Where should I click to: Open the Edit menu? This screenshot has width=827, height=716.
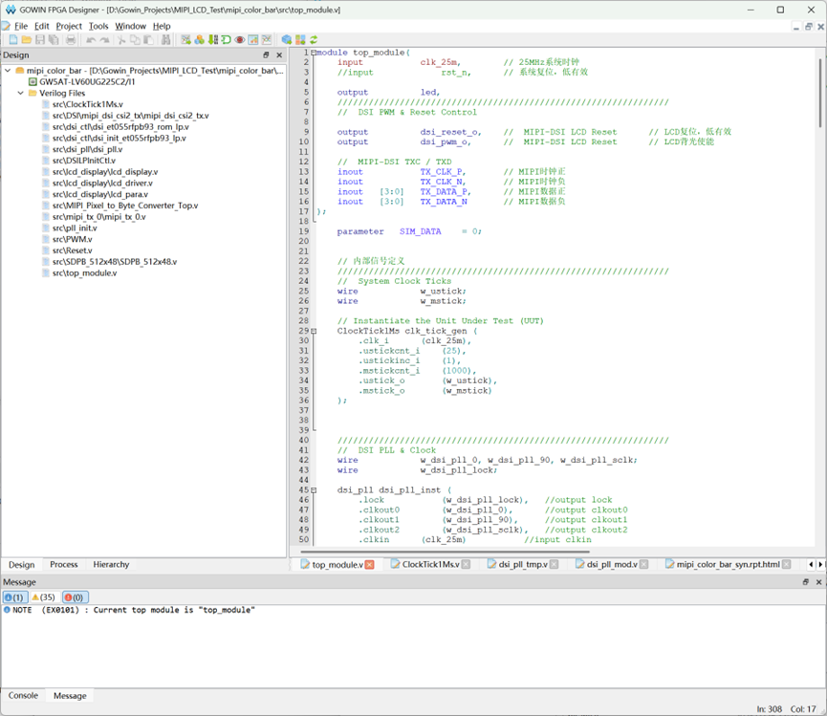click(42, 26)
